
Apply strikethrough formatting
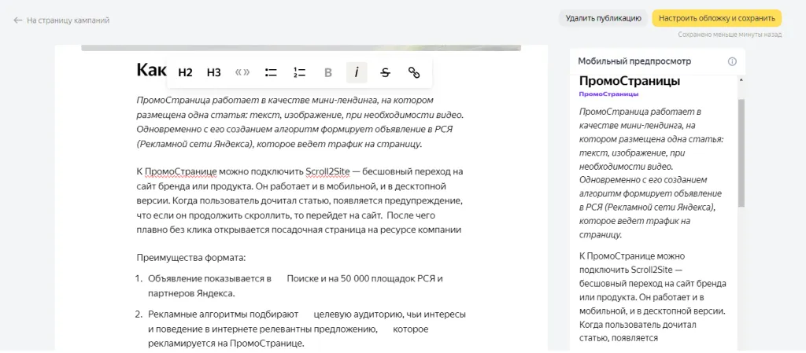(385, 72)
